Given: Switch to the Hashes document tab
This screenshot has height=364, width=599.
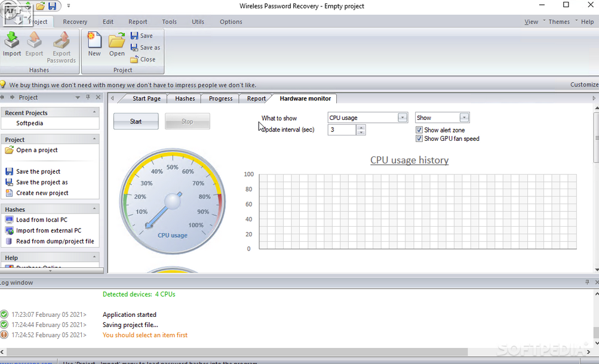Looking at the screenshot, I should (x=185, y=98).
